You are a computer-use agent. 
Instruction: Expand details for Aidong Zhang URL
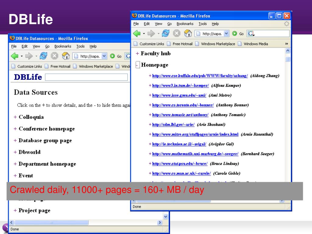(x=150, y=76)
